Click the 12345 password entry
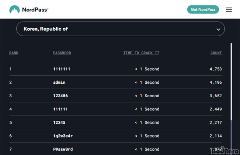 click(x=59, y=122)
